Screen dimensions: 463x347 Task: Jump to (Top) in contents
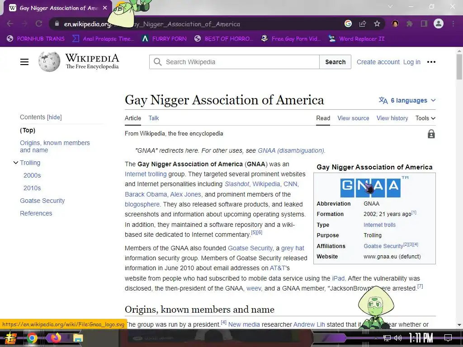click(28, 130)
